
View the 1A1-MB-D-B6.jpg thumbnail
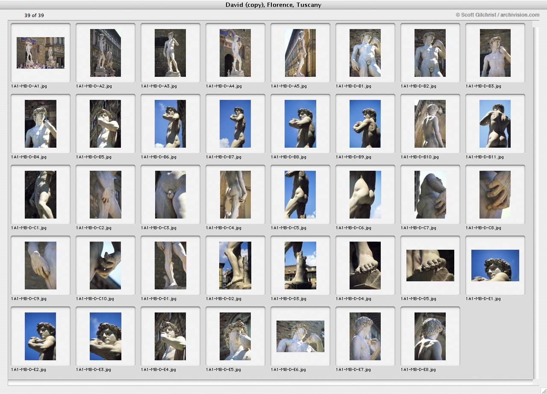pos(171,124)
